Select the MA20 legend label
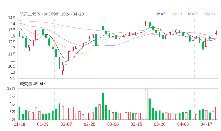The width and height of the screenshot is (221, 131). [193, 14]
